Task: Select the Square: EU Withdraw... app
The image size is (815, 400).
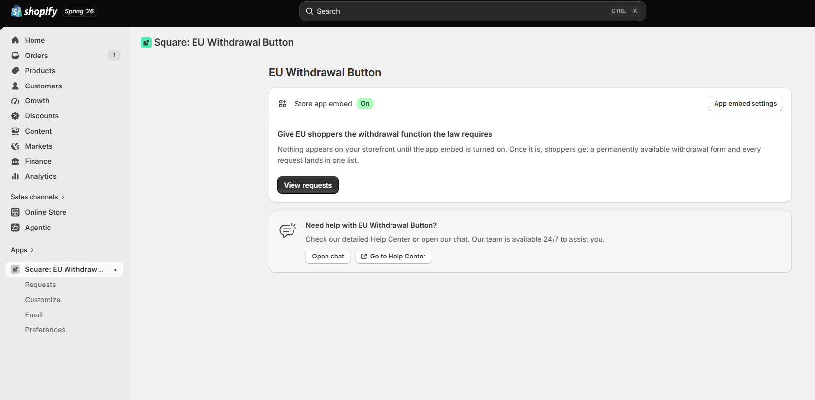Action: click(65, 269)
